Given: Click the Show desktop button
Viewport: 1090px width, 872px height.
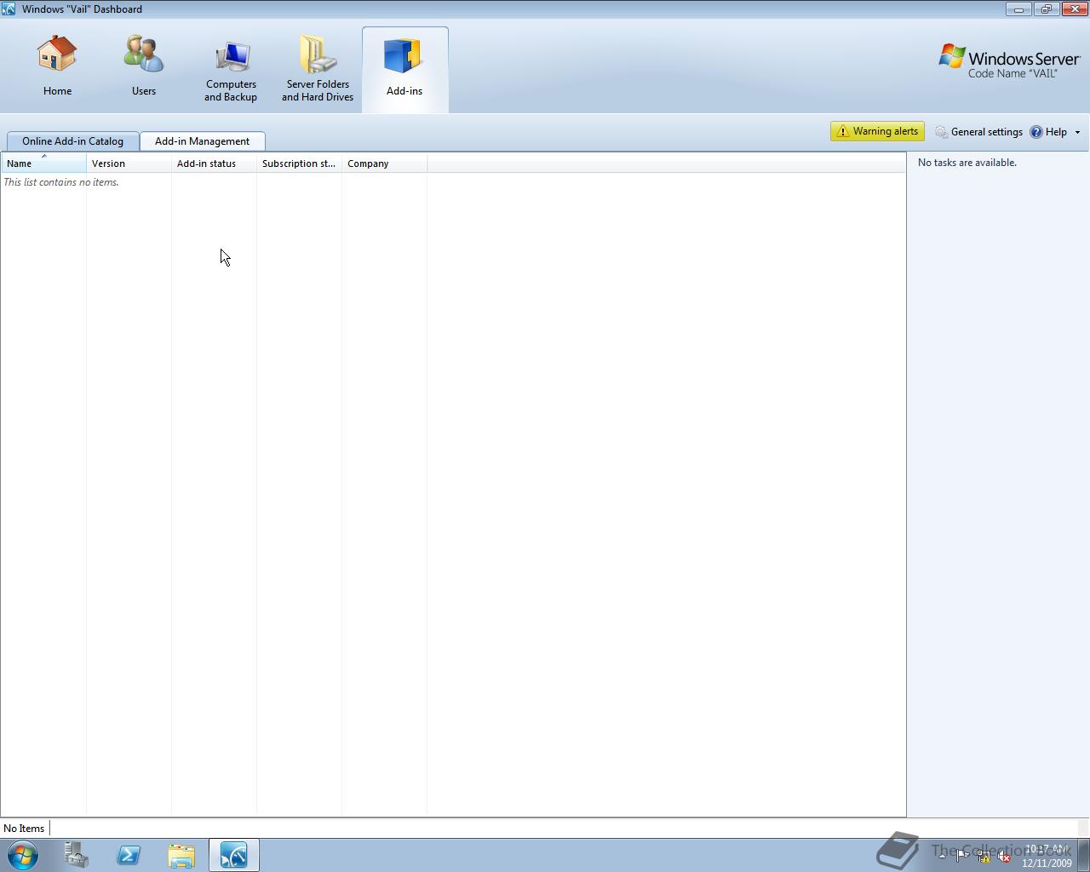Looking at the screenshot, I should (1084, 855).
